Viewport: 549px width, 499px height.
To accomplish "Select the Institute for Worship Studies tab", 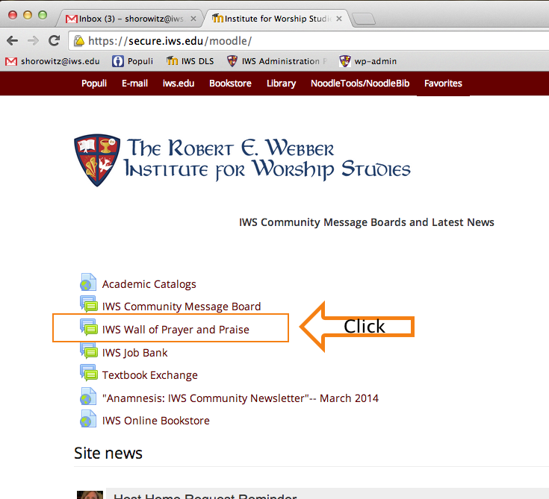I will 276,19.
